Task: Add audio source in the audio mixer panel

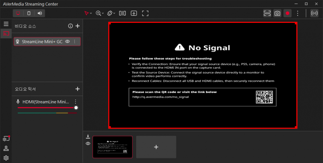Action: (77, 89)
